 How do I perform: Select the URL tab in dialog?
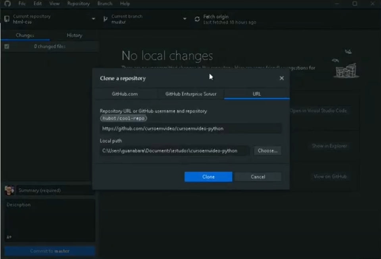(x=257, y=94)
